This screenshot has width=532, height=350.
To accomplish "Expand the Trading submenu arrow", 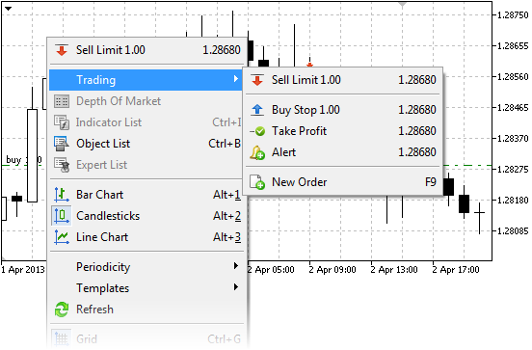I will click(236, 79).
